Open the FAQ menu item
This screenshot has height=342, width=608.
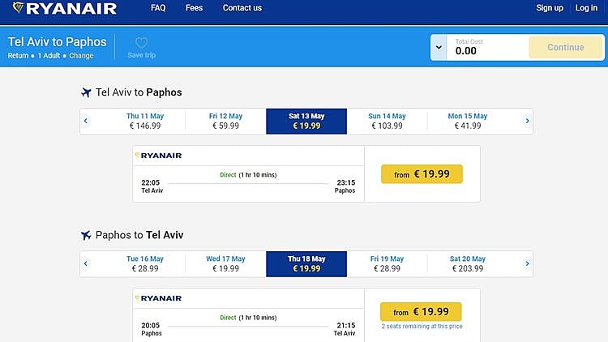tap(158, 8)
